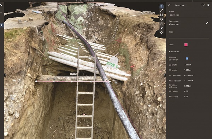Open the pink color swatch
This screenshot has width=212, height=139.
coord(186,45)
